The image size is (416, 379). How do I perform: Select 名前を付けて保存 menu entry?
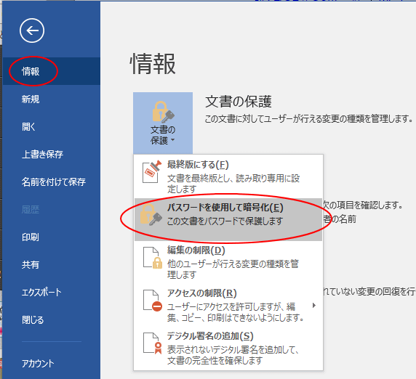pyautogui.click(x=51, y=182)
